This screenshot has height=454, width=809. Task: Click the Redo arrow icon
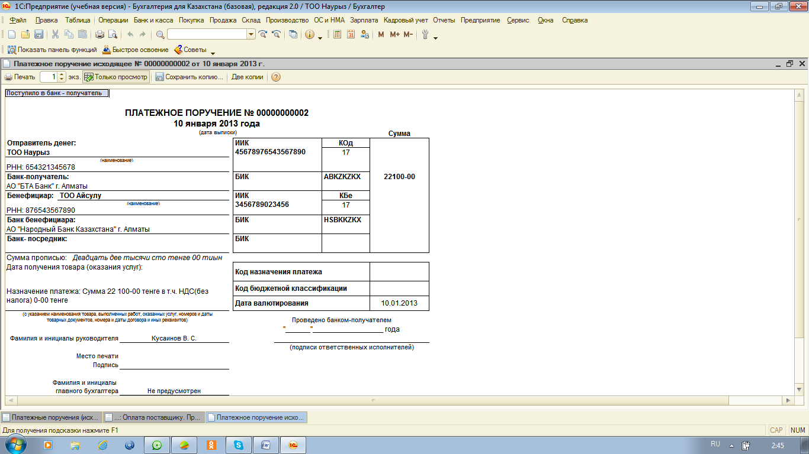tap(142, 34)
